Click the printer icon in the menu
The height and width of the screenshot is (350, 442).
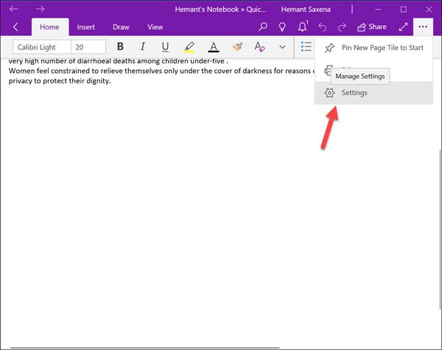coord(328,70)
